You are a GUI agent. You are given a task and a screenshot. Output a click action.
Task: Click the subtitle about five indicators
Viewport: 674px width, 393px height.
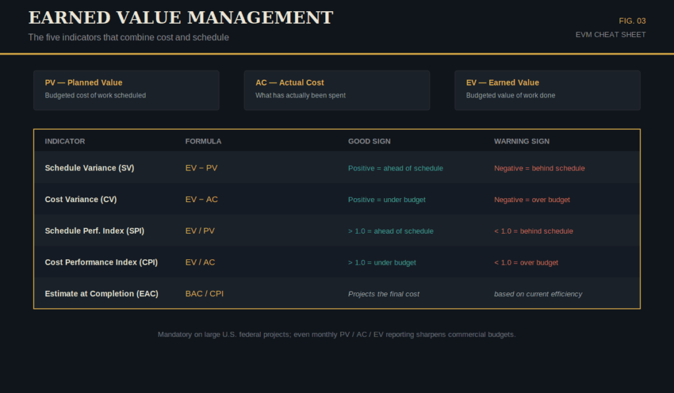tap(128, 38)
